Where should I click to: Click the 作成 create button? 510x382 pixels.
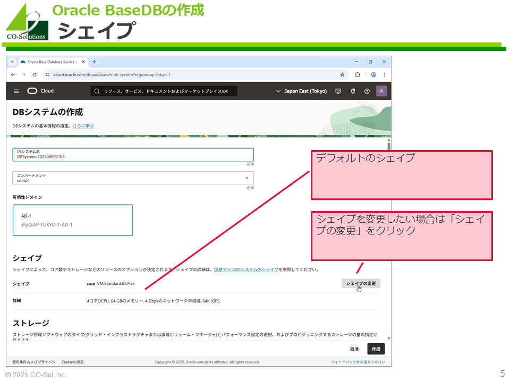click(x=376, y=349)
